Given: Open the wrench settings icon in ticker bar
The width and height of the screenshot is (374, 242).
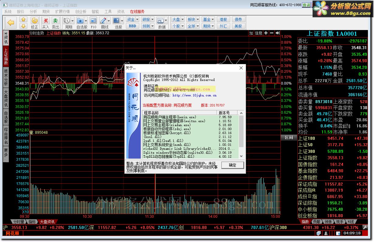Looking at the screenshot, I should point(365,227).
